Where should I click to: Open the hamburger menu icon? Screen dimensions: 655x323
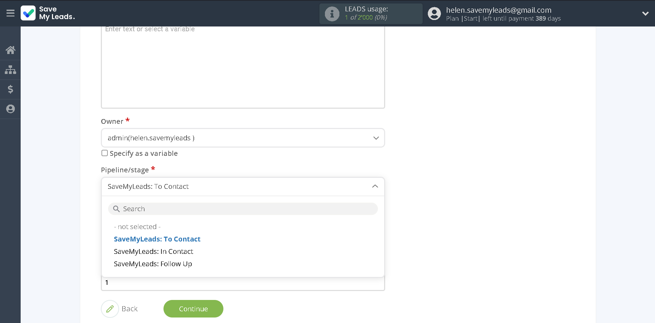pyautogui.click(x=10, y=13)
